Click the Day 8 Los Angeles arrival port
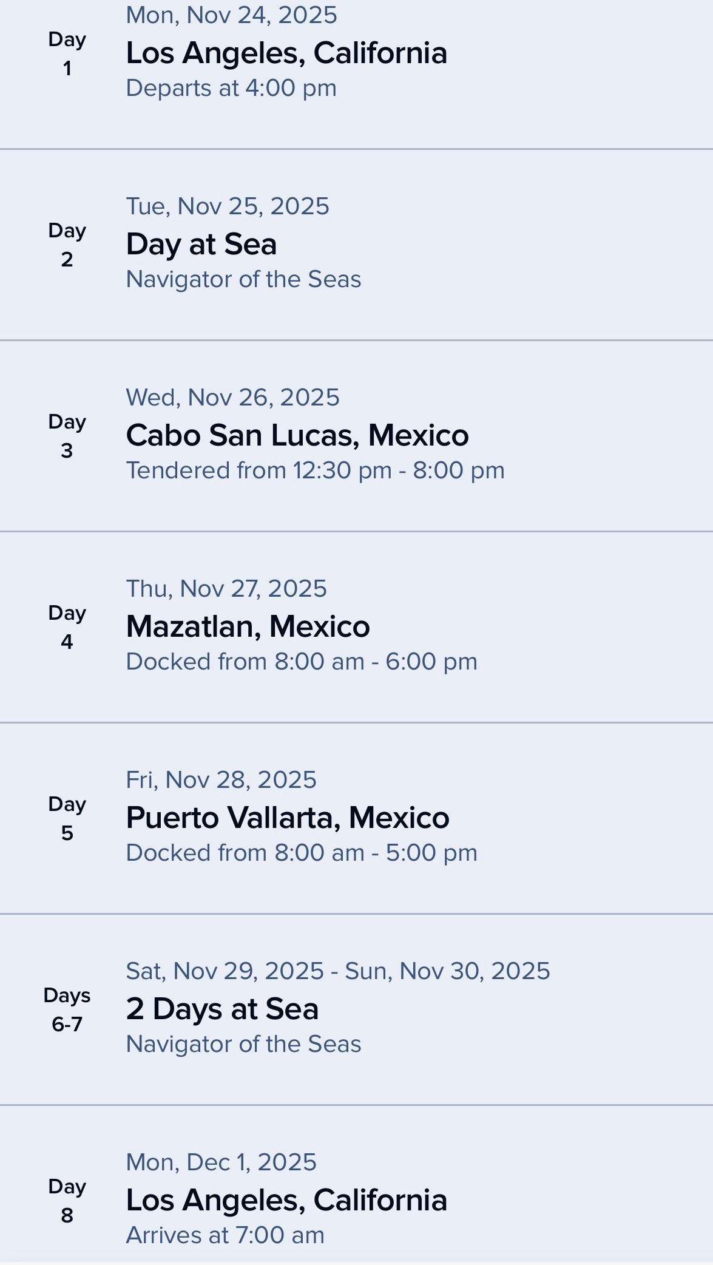This screenshot has width=713, height=1265. tap(286, 1200)
